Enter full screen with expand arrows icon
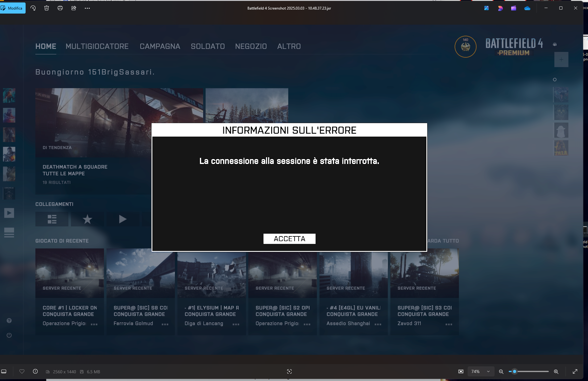This screenshot has width=588, height=381. pos(575,371)
